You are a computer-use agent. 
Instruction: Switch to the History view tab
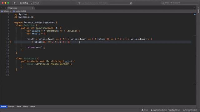pos(26,106)
